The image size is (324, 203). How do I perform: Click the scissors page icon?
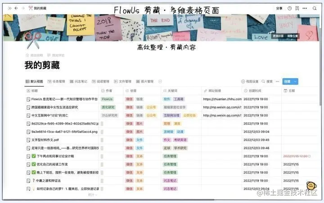[33, 40]
